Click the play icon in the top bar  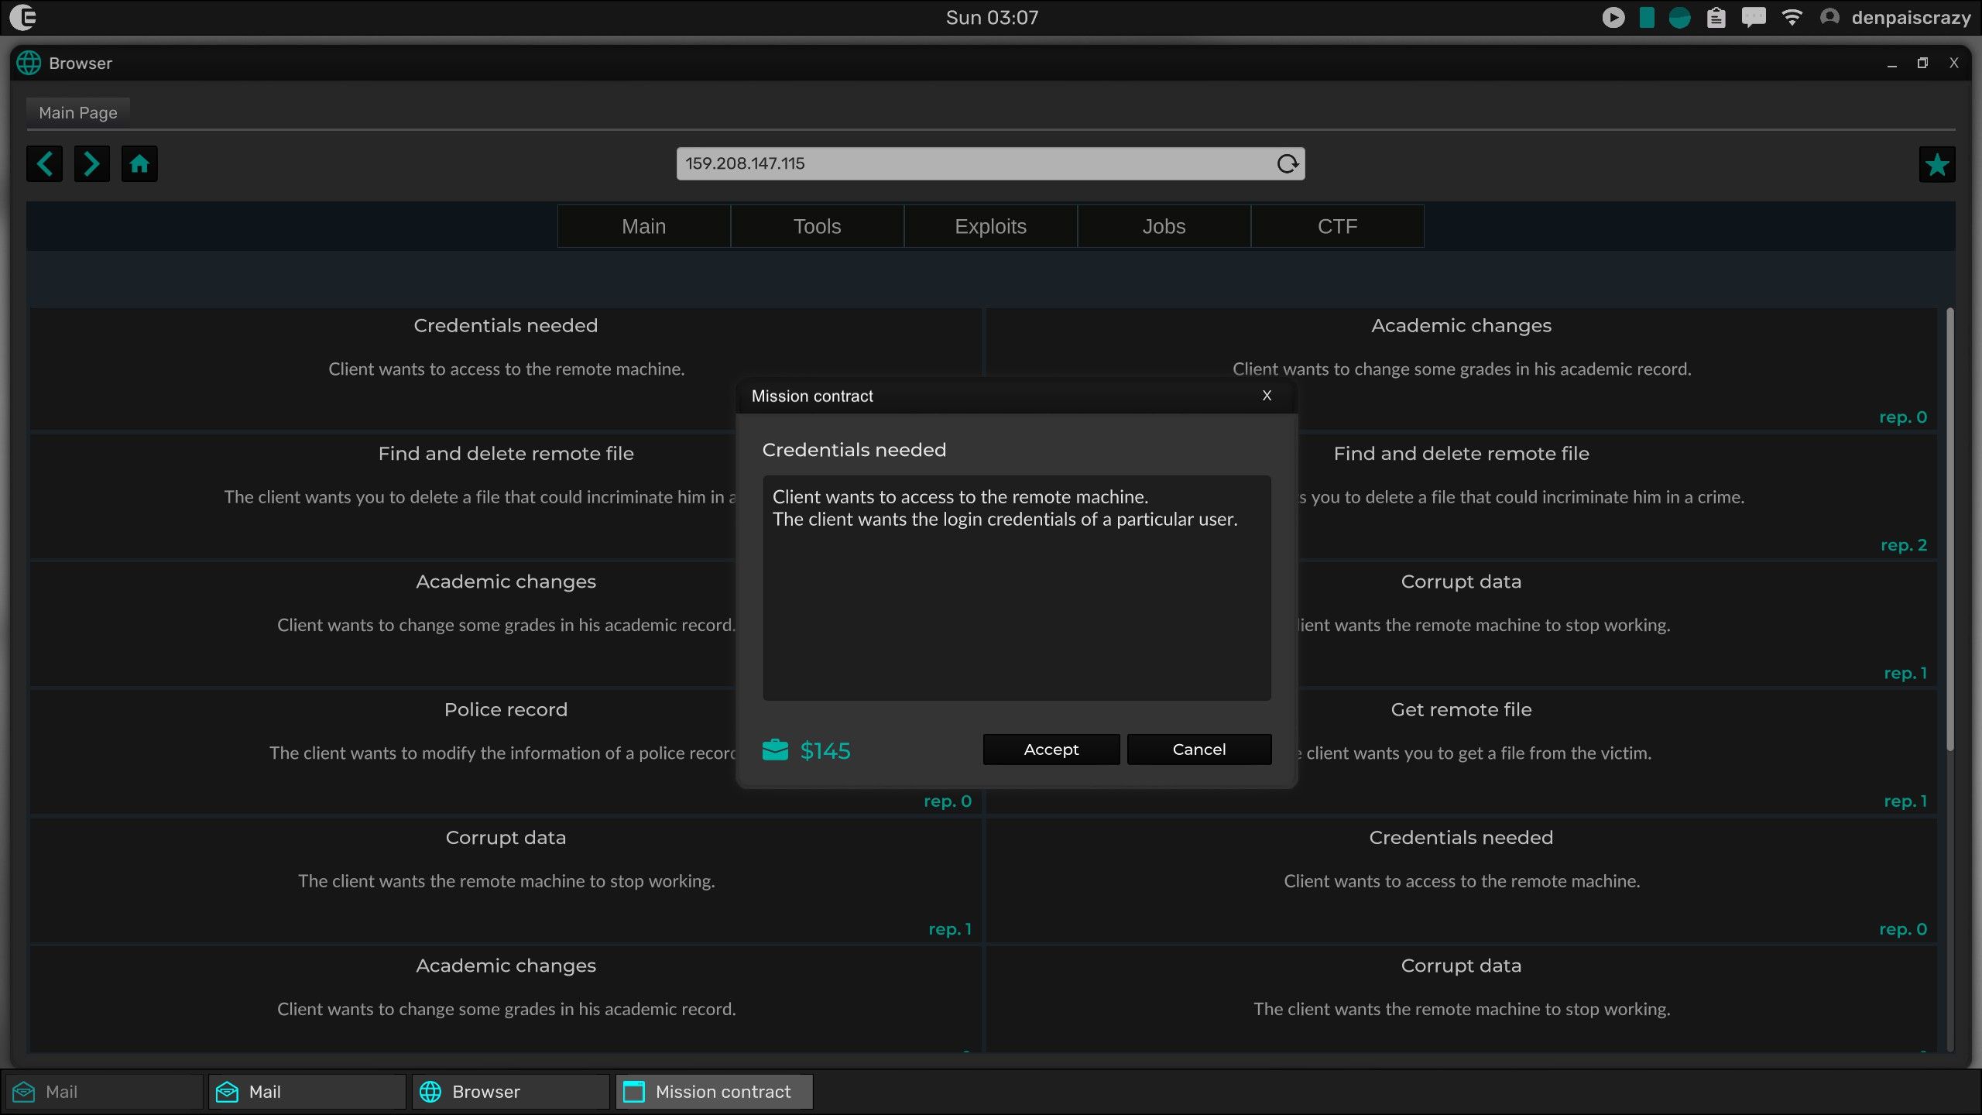pyautogui.click(x=1613, y=17)
